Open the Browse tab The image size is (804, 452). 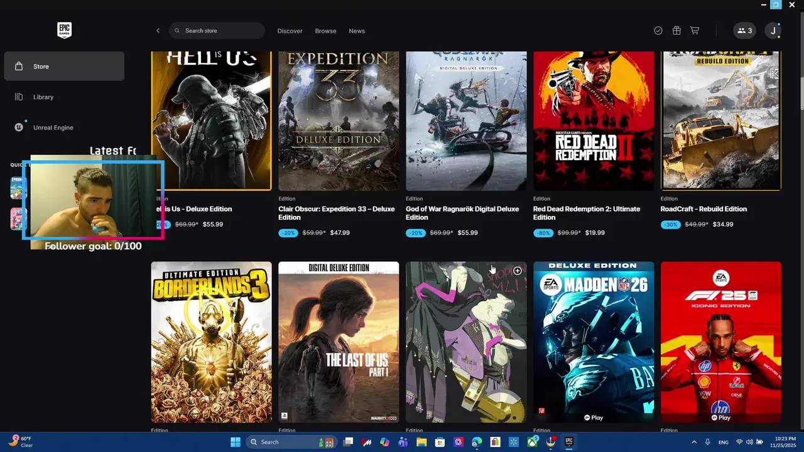pos(325,31)
